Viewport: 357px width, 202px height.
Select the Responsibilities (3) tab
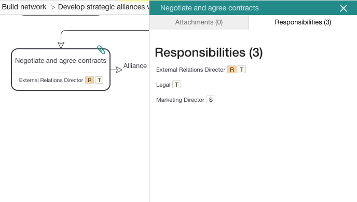303,22
